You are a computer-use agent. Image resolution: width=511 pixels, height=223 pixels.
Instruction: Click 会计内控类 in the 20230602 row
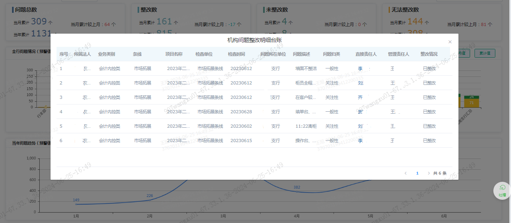pos(109,126)
